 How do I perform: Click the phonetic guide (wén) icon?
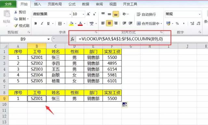92,24
